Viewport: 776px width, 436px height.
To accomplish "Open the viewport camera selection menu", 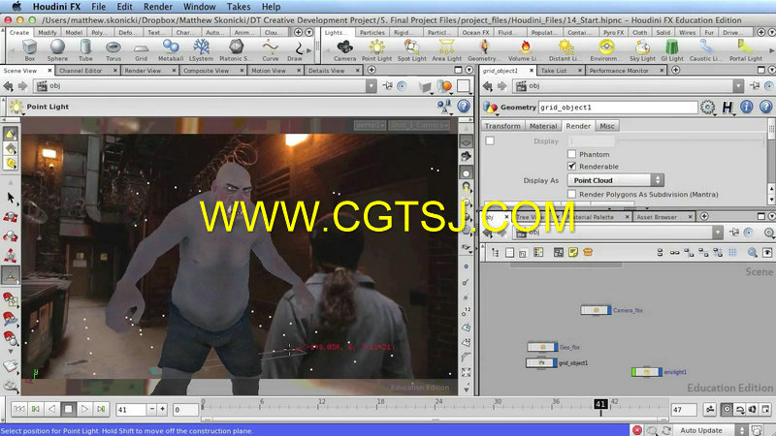I will coord(419,126).
